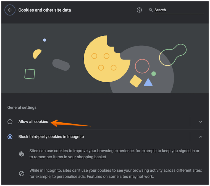210x186 pixels.
Task: Click the blocked circle icon beside Incognito text
Action: [22, 174]
